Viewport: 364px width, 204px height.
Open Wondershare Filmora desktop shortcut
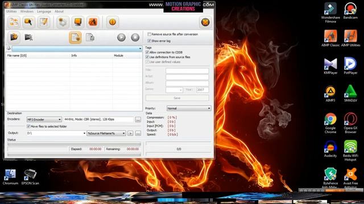tap(330, 12)
